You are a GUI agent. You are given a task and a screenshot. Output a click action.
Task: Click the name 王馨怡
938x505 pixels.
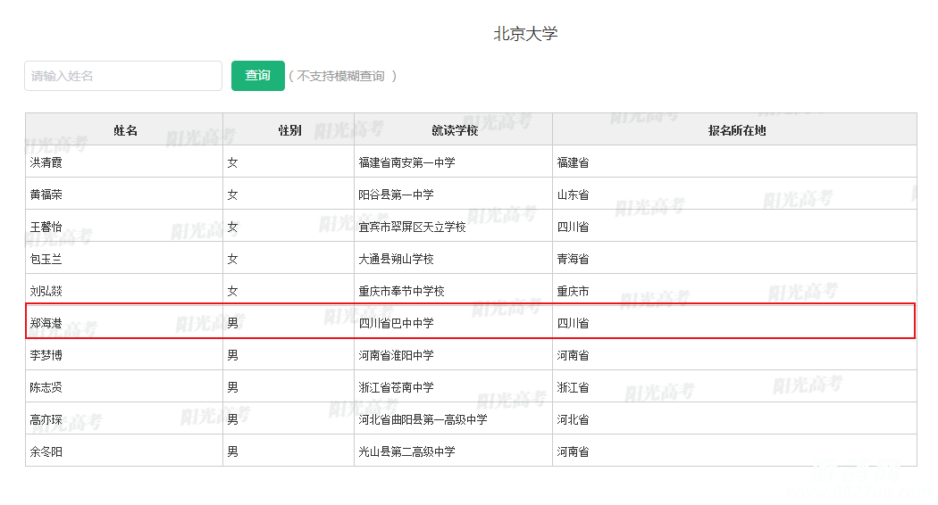point(46,227)
